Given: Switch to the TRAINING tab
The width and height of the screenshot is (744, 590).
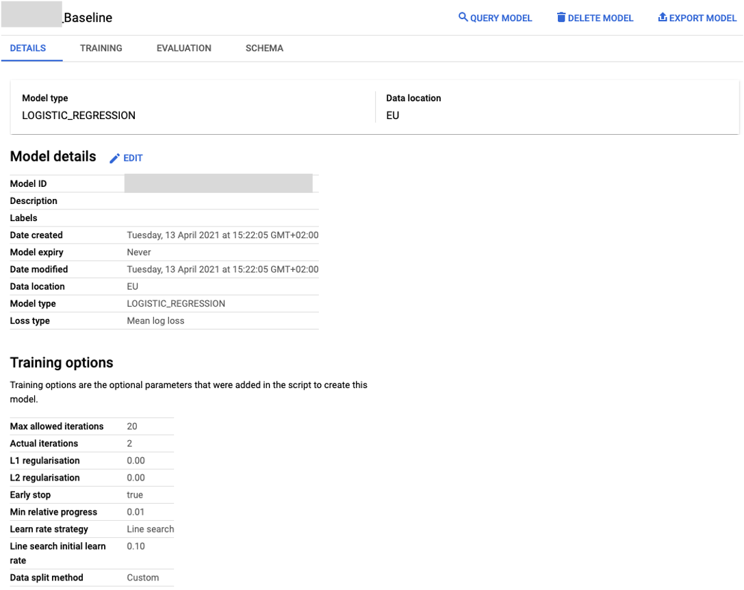Looking at the screenshot, I should point(101,48).
